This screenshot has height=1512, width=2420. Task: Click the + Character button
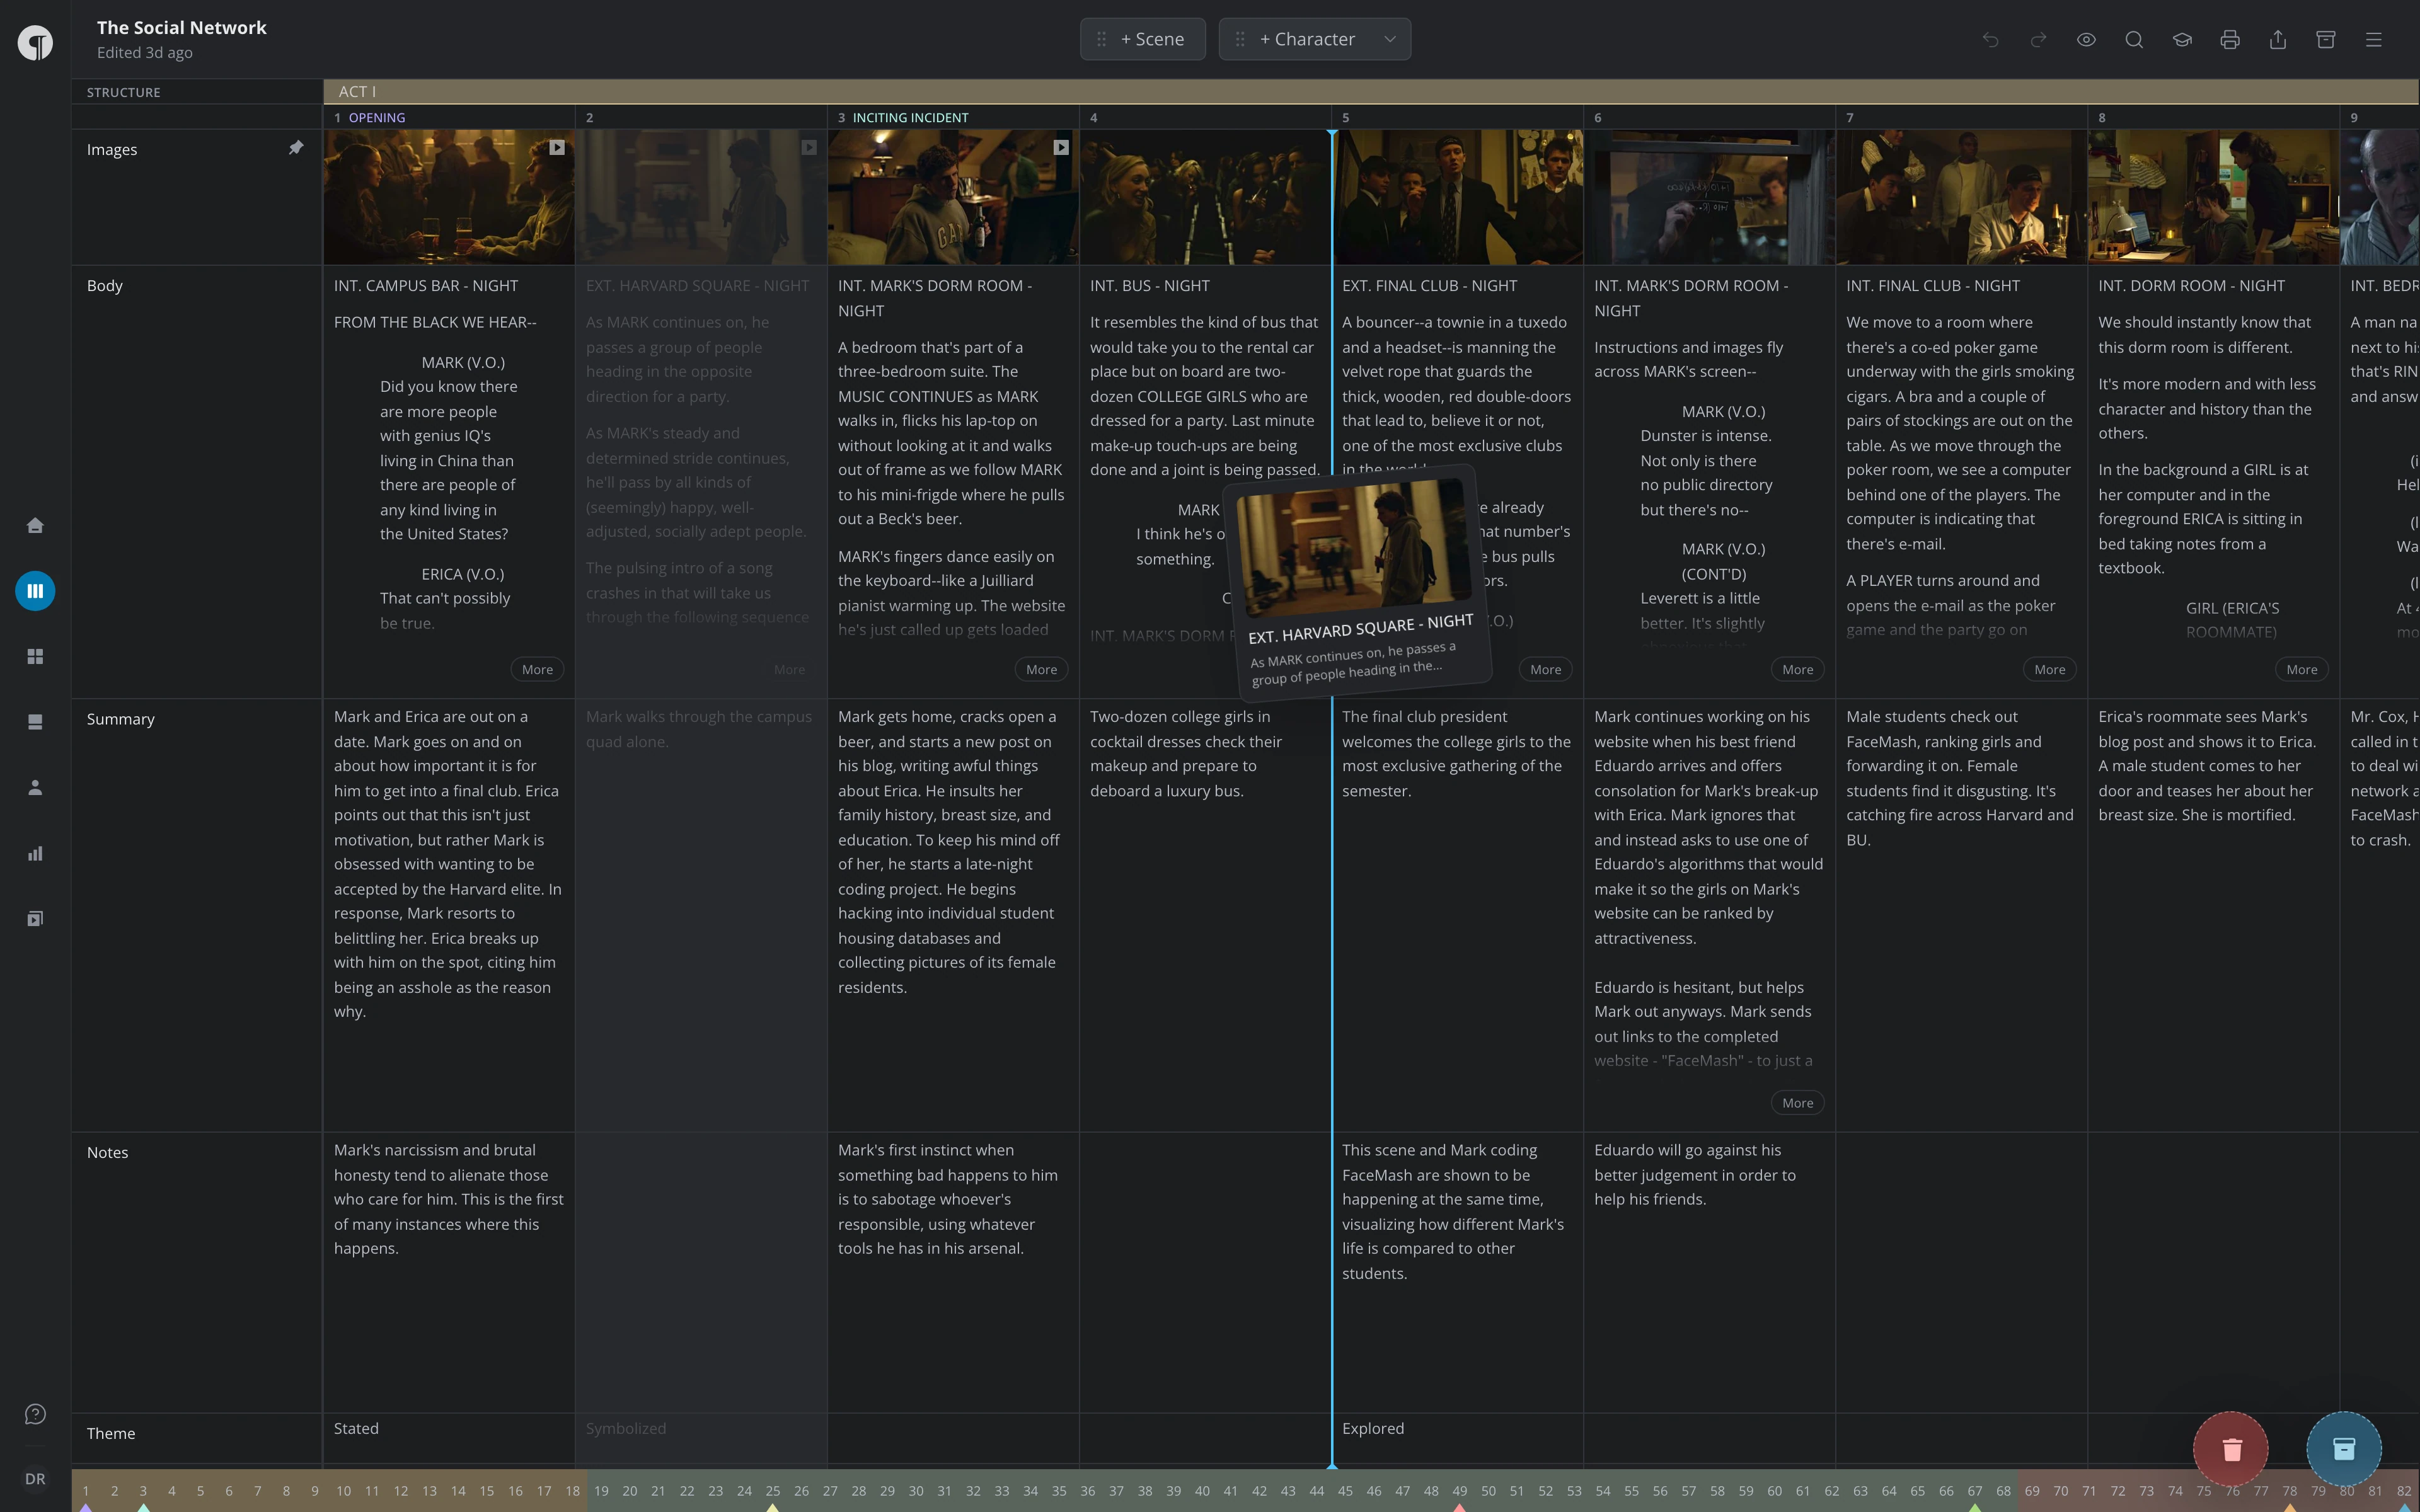pos(1296,39)
